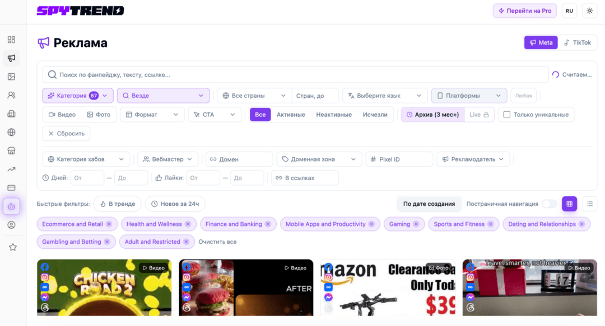Remove the Gaming filter tag

click(416, 224)
